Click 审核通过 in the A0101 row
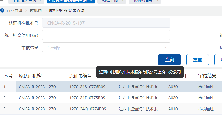222x116 pixels. (x=206, y=109)
